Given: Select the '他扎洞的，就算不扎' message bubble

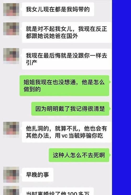Looking at the screenshot, I should (x=67, y=132).
